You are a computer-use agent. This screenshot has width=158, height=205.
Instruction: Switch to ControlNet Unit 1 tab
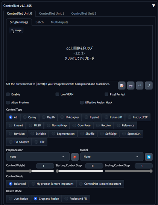pyautogui.click(x=52, y=14)
